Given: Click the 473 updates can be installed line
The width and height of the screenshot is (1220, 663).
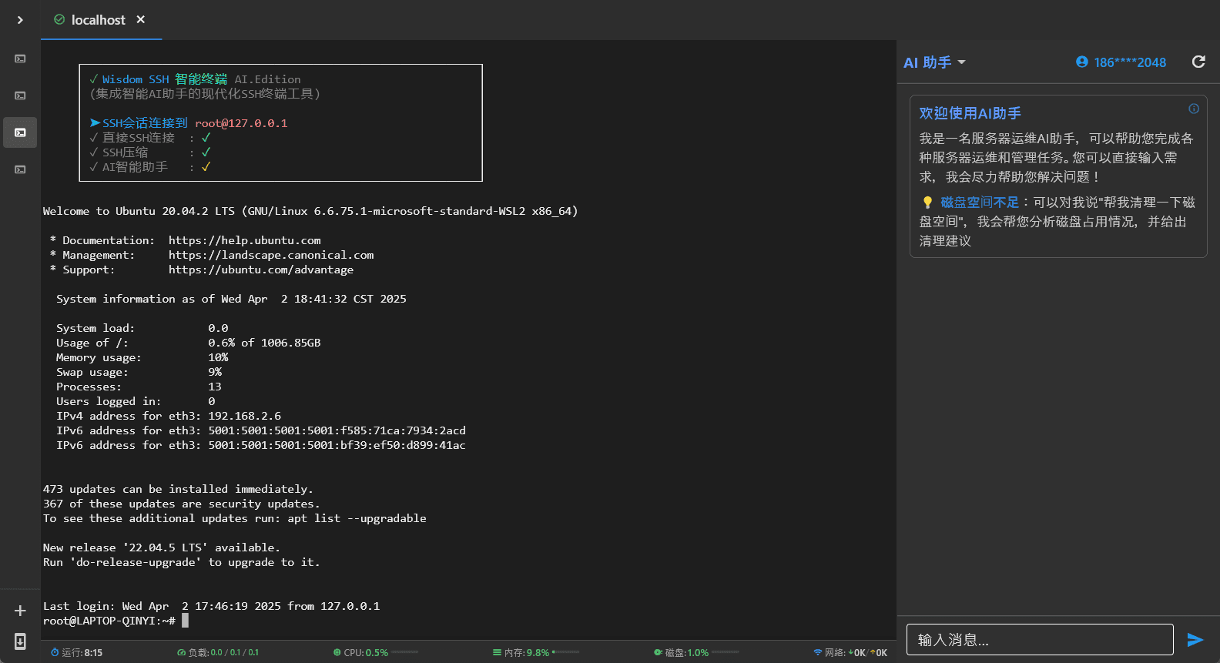Looking at the screenshot, I should [178, 489].
